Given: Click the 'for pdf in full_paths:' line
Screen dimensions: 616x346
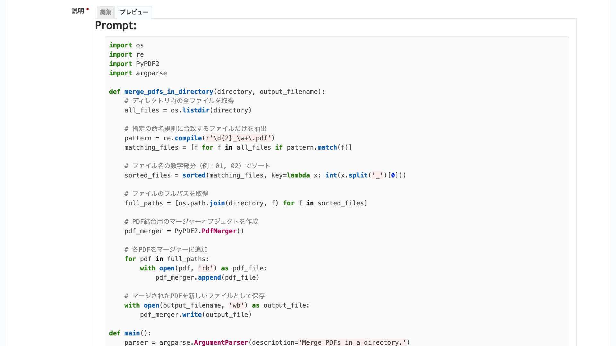Looking at the screenshot, I should tap(167, 259).
